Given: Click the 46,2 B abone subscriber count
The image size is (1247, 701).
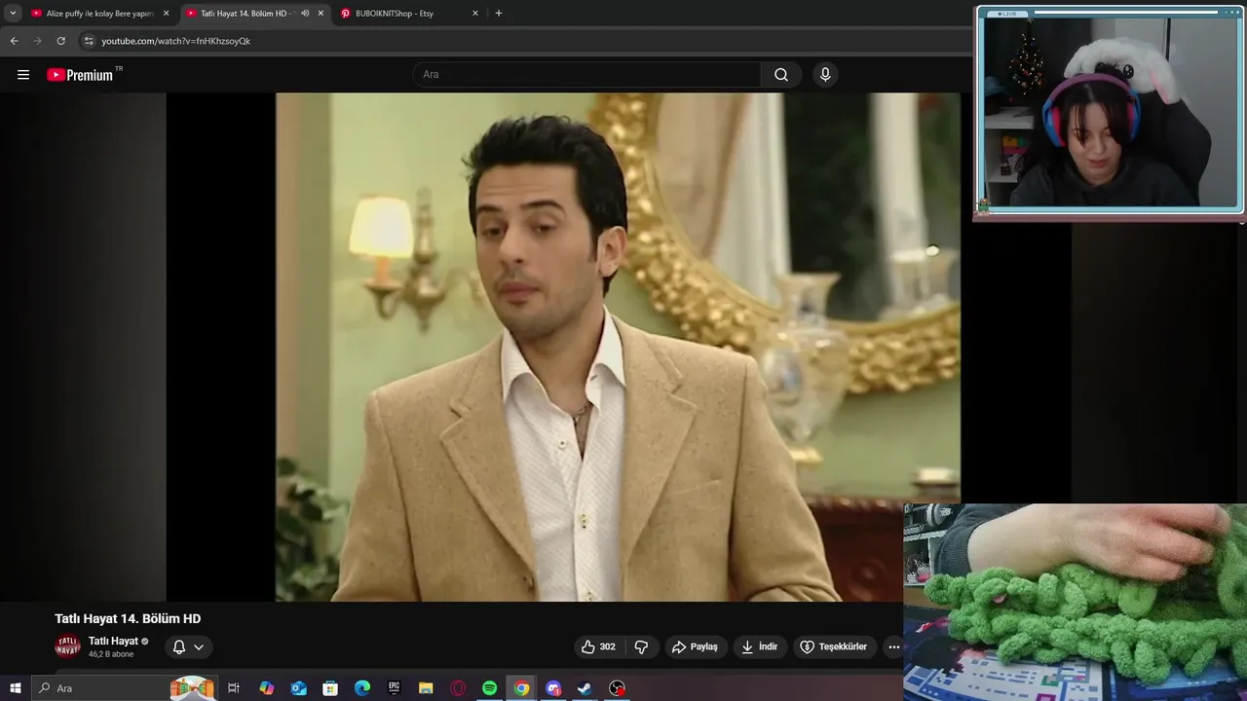Looking at the screenshot, I should tap(111, 654).
